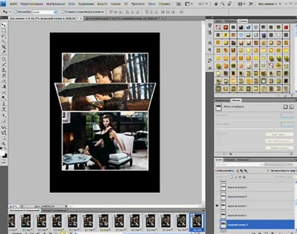Select the Eraser tool
297x234 pixels.
3,81
